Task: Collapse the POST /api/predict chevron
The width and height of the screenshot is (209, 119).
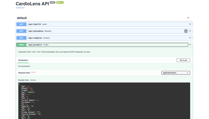Action: click(x=190, y=45)
